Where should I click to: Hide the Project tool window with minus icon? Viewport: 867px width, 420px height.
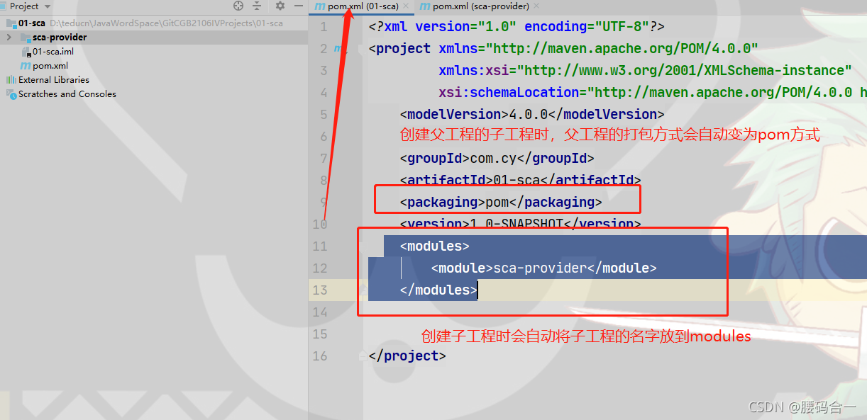coord(298,6)
